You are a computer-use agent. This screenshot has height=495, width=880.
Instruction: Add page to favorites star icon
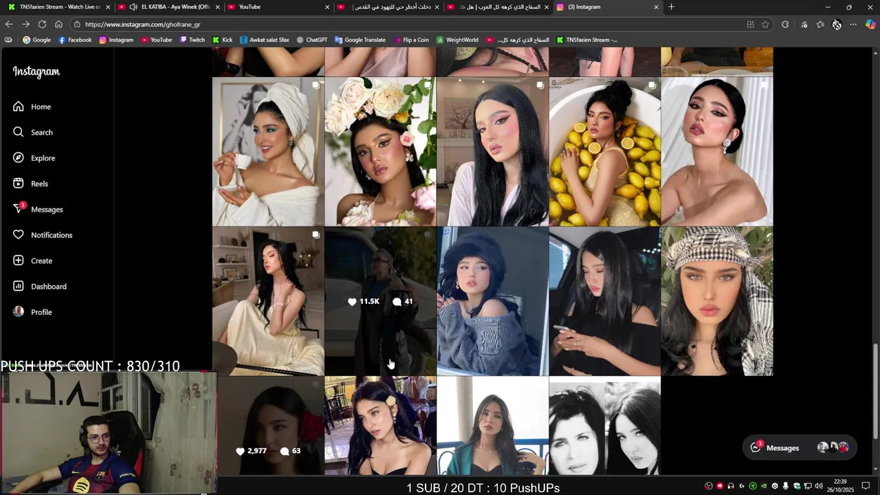765,24
